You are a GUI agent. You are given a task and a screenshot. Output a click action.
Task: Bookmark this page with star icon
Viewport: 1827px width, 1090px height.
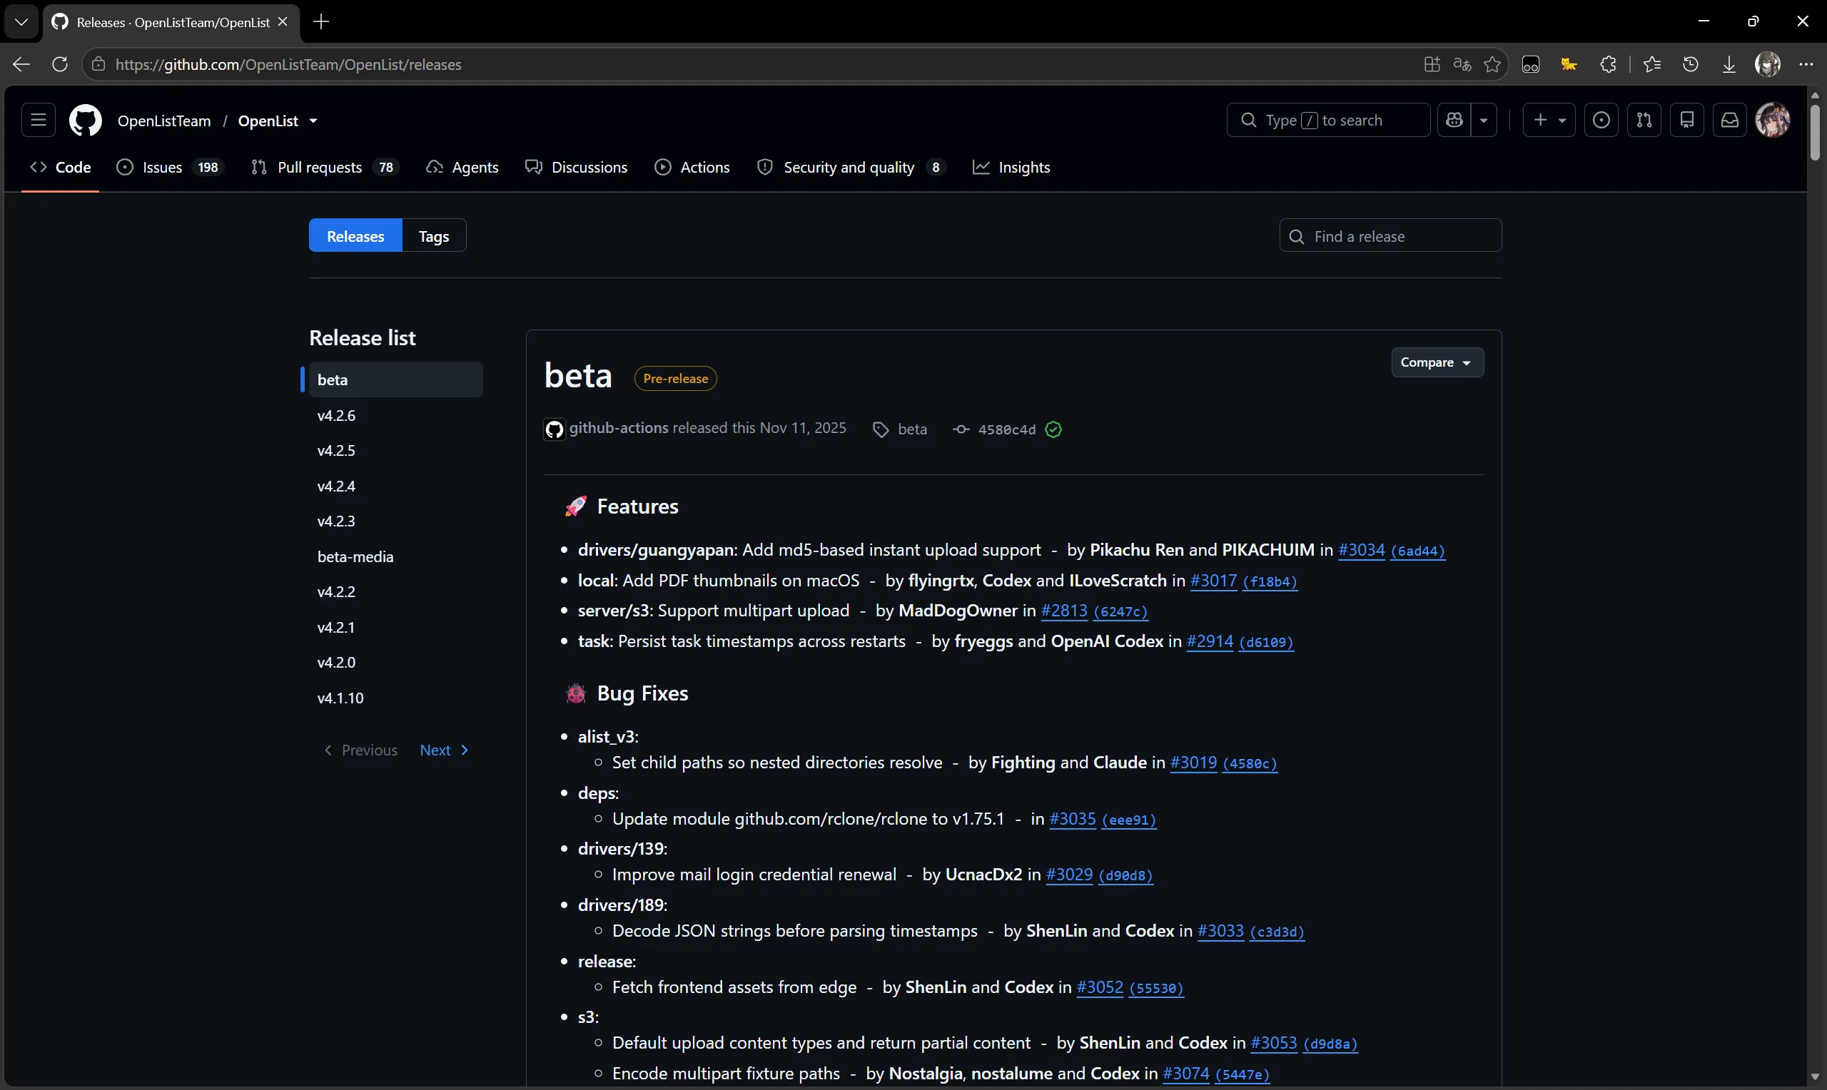(1492, 65)
